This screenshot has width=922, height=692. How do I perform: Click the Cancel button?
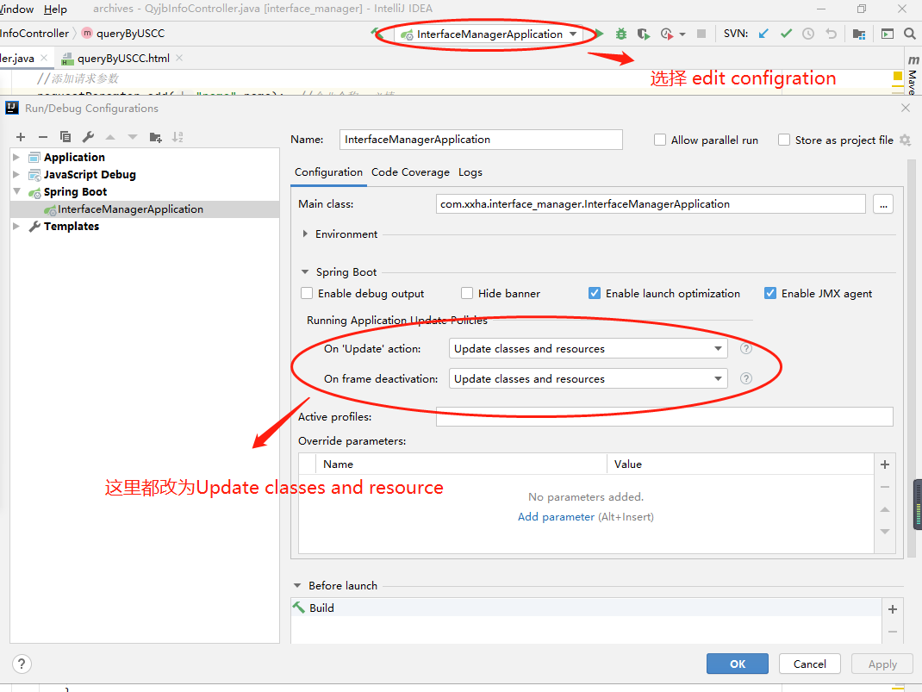810,664
